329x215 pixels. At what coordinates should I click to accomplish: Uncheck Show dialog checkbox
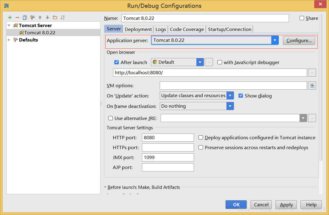[241, 96]
